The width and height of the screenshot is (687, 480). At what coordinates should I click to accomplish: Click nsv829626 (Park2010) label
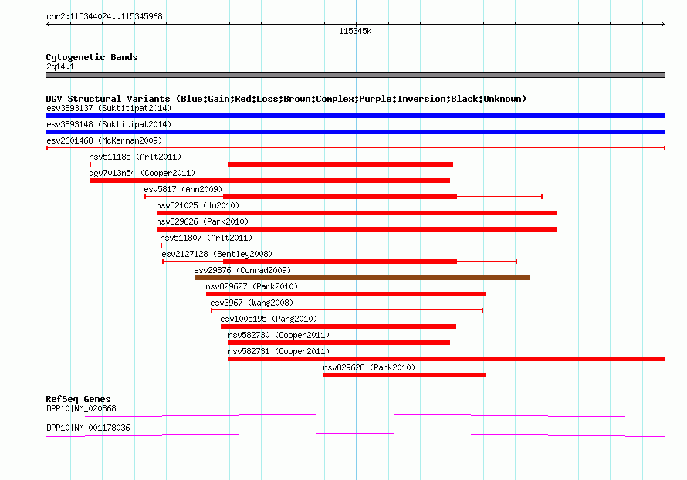(202, 221)
